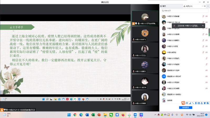Open Firefox from the taskbar
This screenshot has width=210, height=118.
point(123,115)
